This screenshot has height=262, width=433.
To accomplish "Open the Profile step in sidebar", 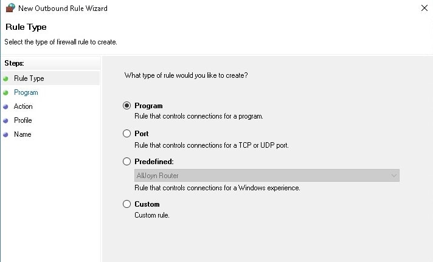I will pos(23,120).
